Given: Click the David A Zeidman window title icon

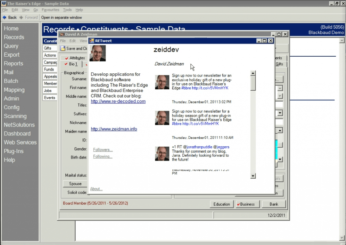Looking at the screenshot, I should 62,34.
